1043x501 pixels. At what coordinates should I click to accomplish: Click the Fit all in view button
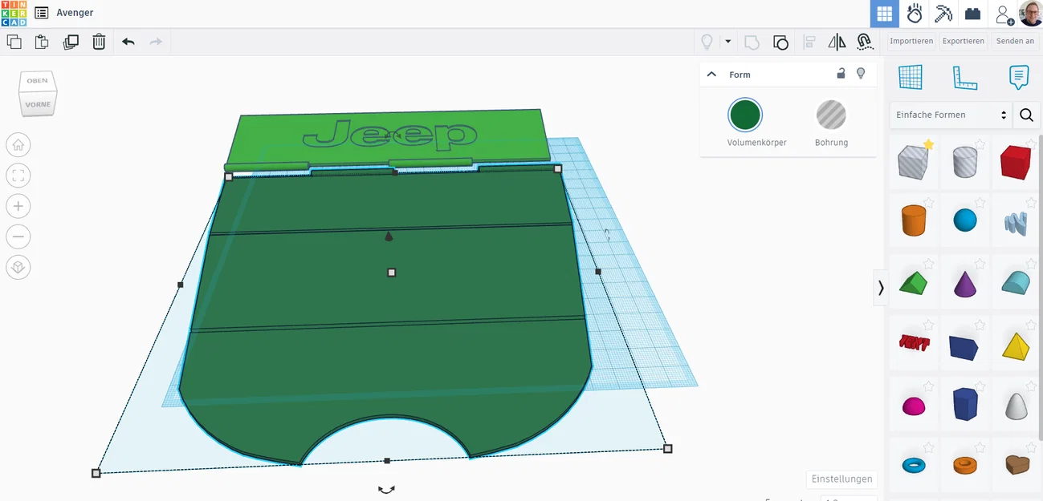point(18,176)
